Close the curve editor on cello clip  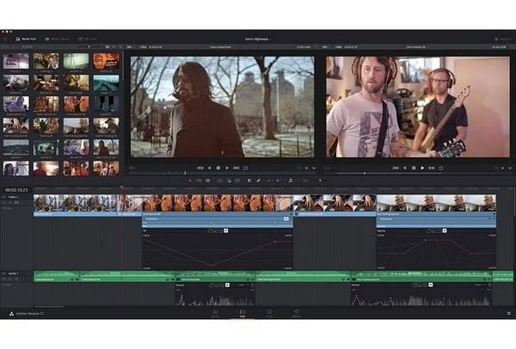(226, 231)
